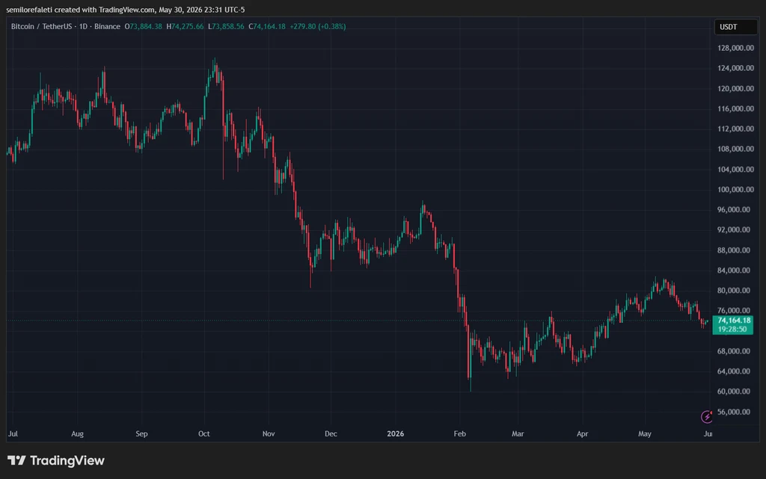Viewport: 766px width, 479px height.
Task: Click the 2026 year marker on time axis
Action: pos(395,433)
